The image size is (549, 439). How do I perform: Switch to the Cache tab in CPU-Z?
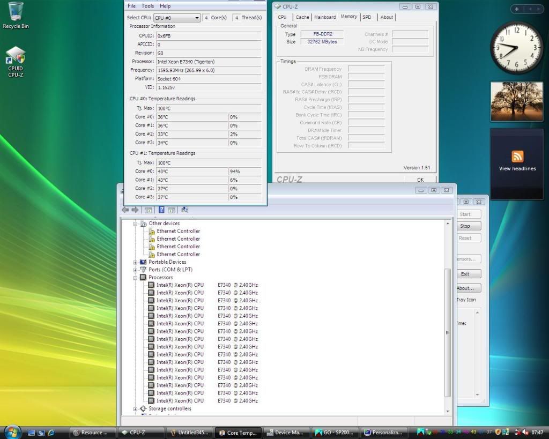302,17
